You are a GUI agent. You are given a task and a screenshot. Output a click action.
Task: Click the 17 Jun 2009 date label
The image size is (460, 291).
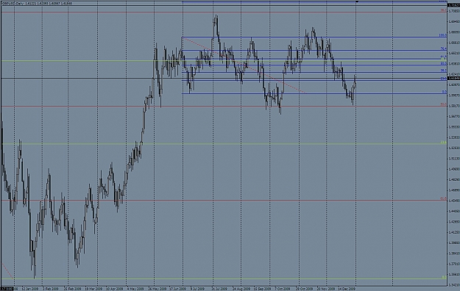178,289
